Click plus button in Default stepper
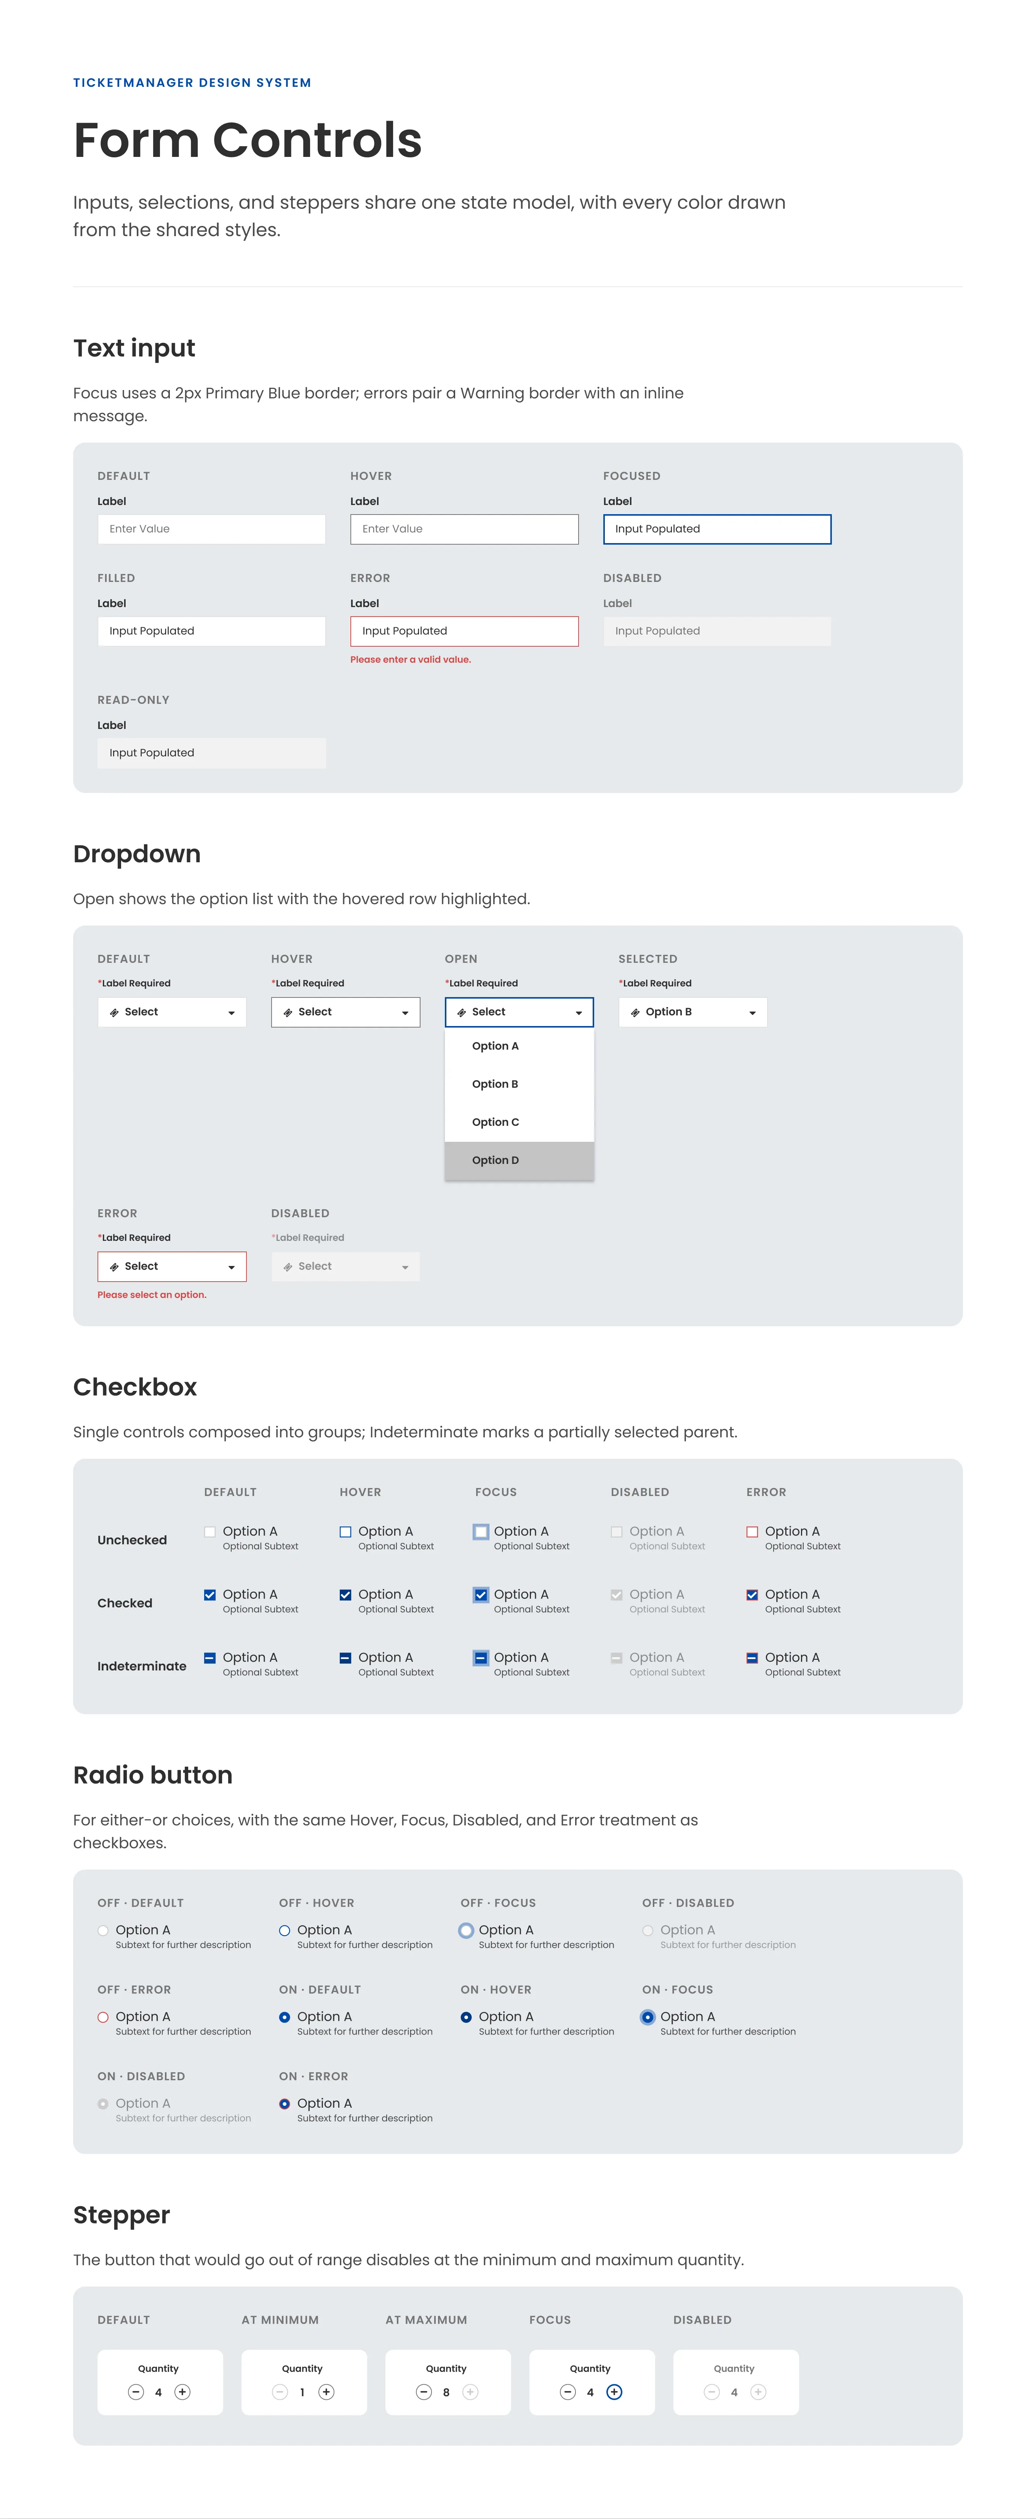The image size is (1036, 2519). click(x=182, y=2392)
